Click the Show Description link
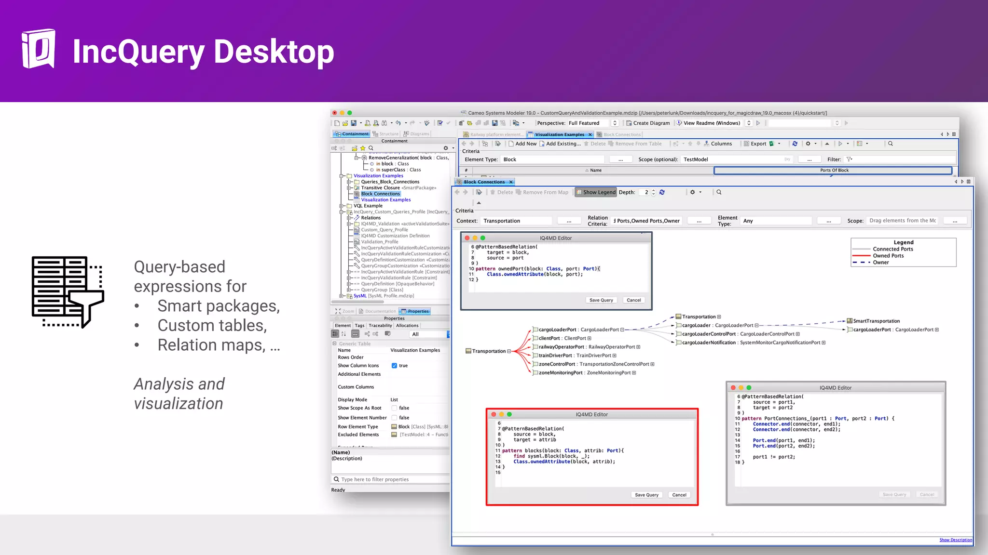The width and height of the screenshot is (988, 555). click(x=956, y=540)
